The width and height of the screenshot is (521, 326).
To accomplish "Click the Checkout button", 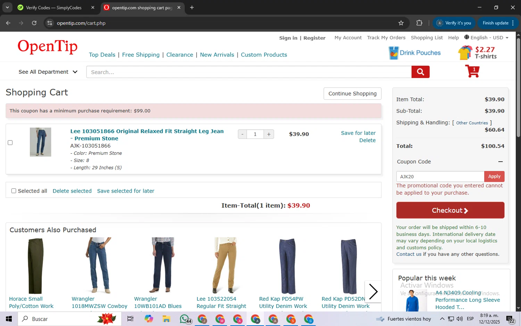I will coord(450,210).
